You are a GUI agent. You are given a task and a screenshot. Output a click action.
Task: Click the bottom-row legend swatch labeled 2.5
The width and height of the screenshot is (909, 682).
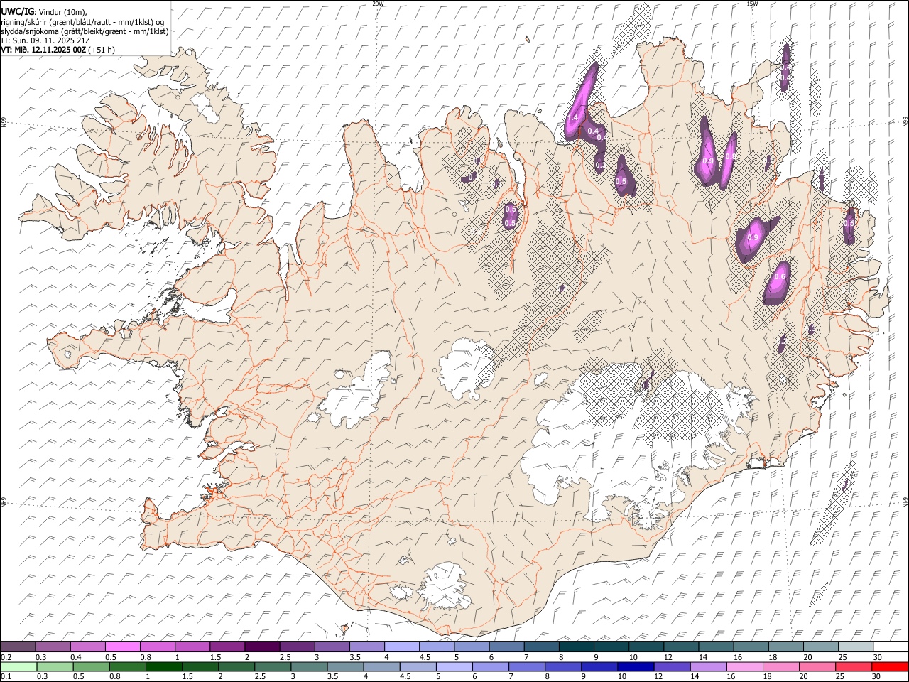click(x=273, y=667)
